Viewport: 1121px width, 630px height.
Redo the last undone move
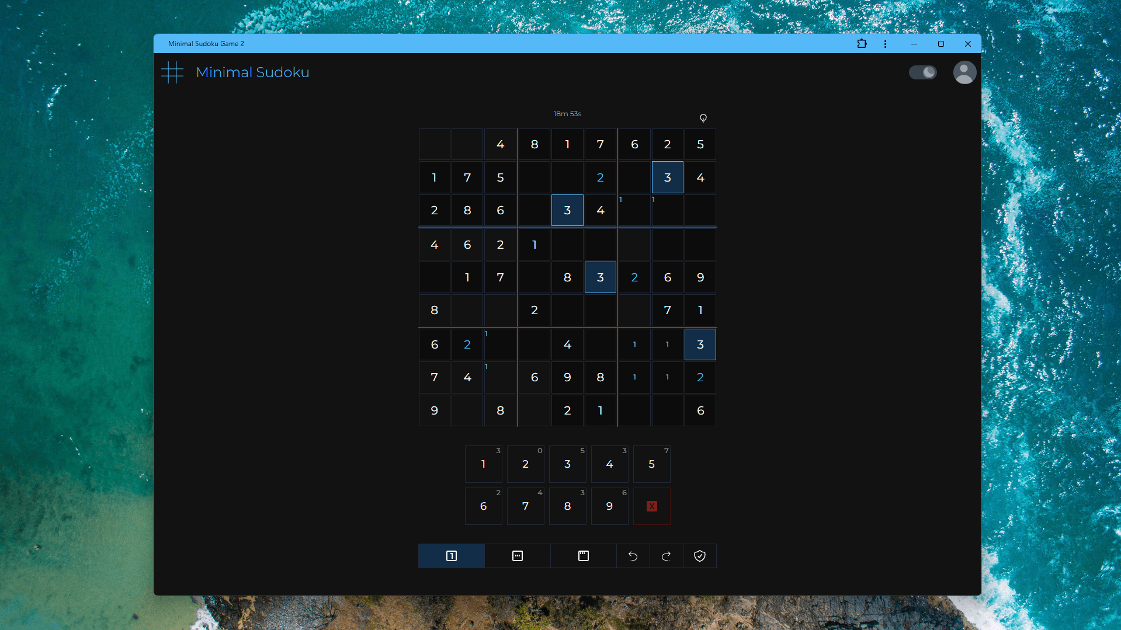(666, 556)
